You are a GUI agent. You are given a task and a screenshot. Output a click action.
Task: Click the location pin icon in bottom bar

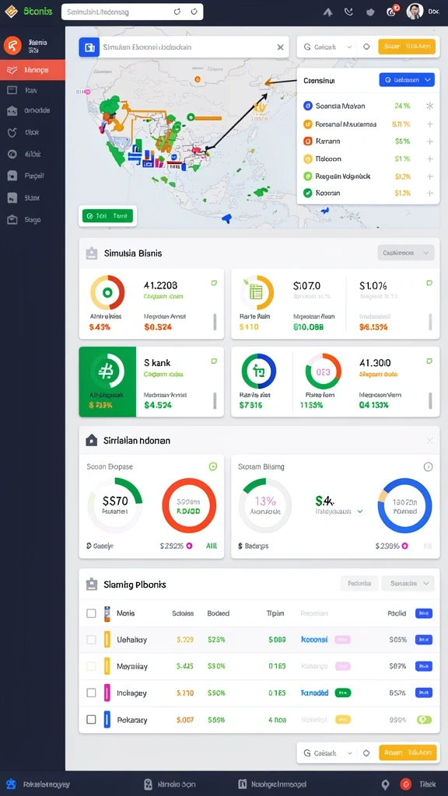pos(385,784)
